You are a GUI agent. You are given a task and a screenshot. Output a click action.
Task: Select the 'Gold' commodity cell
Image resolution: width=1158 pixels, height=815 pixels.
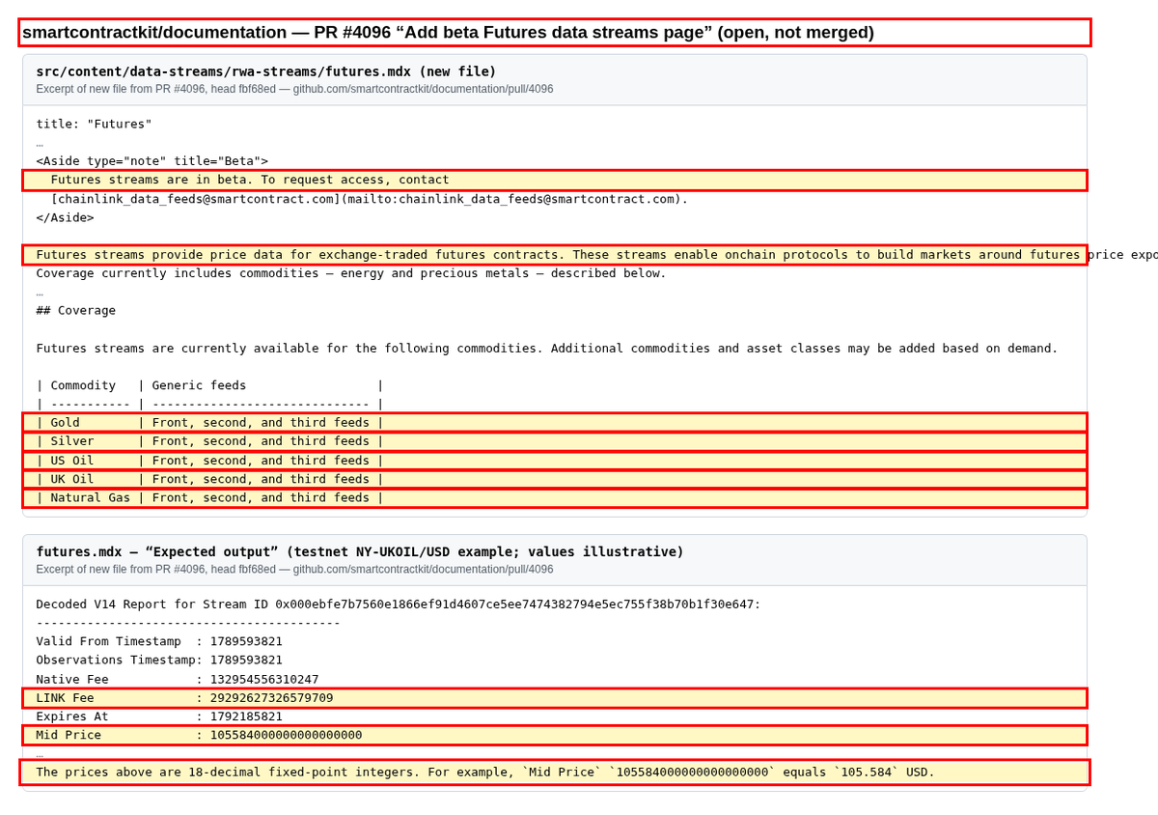pos(66,422)
